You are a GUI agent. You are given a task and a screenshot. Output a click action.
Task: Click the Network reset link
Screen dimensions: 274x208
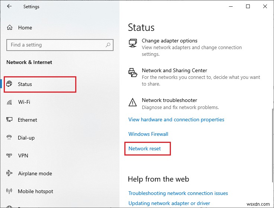(x=145, y=148)
